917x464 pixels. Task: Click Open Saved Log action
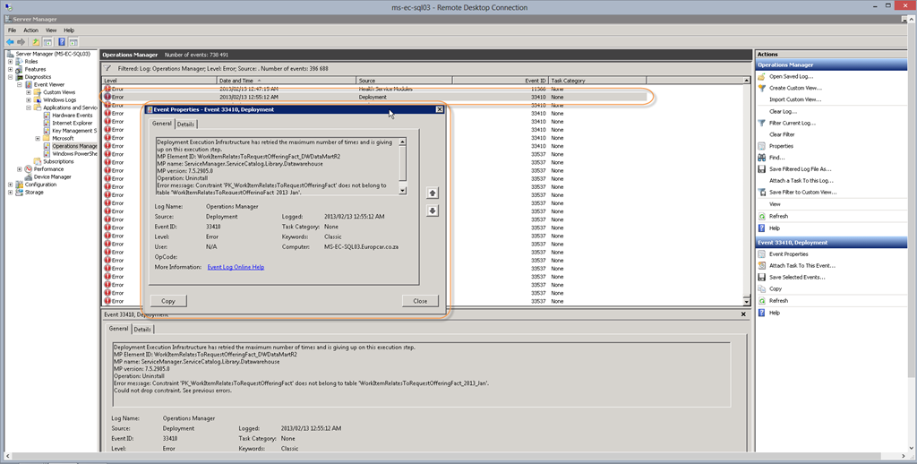789,76
